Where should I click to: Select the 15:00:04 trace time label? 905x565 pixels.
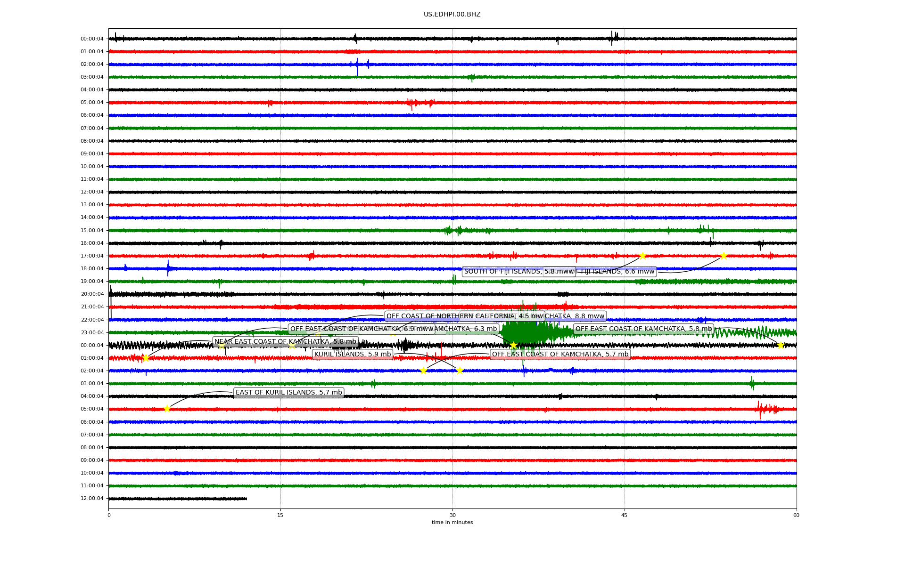pyautogui.click(x=92, y=231)
